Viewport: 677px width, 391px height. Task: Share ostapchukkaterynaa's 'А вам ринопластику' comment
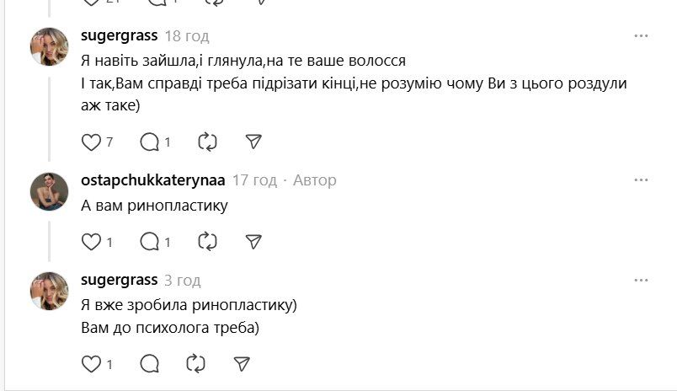pyautogui.click(x=253, y=242)
